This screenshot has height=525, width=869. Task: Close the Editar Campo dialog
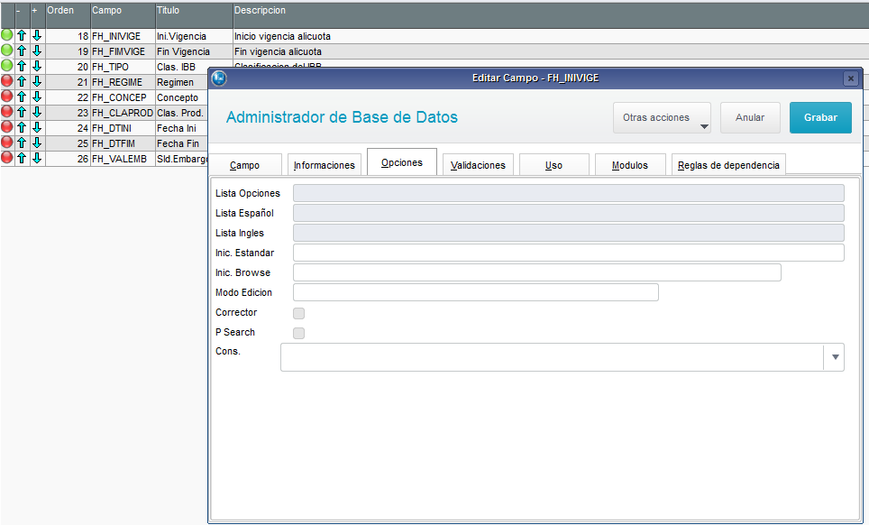tap(851, 78)
